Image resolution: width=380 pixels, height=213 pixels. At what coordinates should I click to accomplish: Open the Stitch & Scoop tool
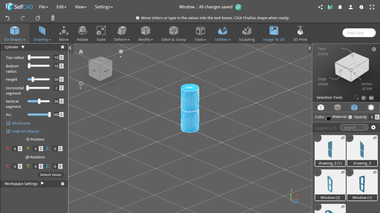[x=173, y=33]
